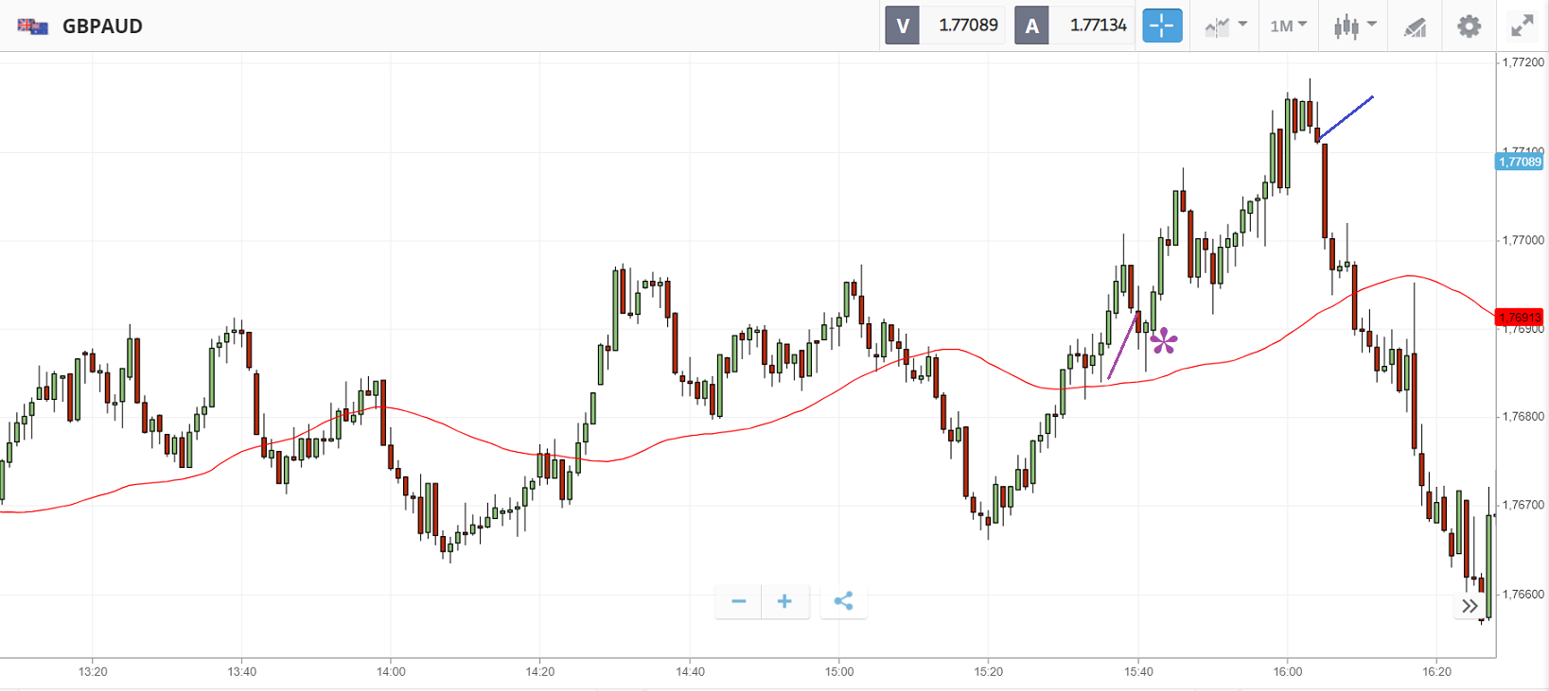This screenshot has width=1549, height=691.
Task: Zoom in with the plus button
Action: tap(784, 601)
